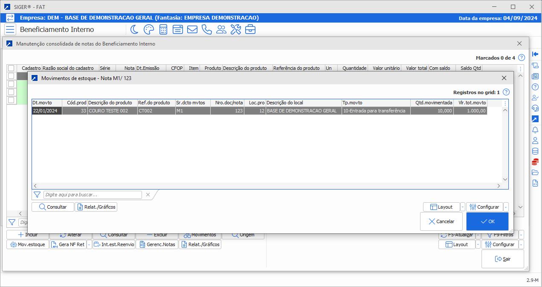
Task: Open Relat./Gráficos in the Movimentos dialog
Action: click(96, 207)
